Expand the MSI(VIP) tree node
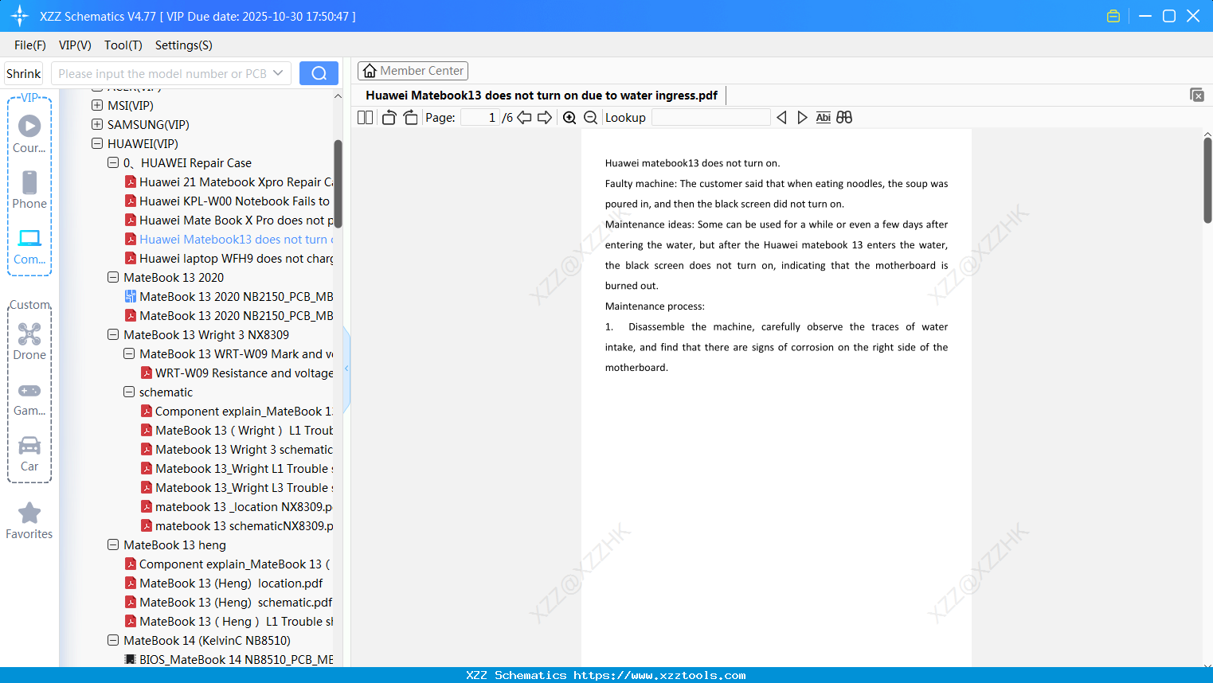Image resolution: width=1213 pixels, height=683 pixels. click(x=97, y=105)
